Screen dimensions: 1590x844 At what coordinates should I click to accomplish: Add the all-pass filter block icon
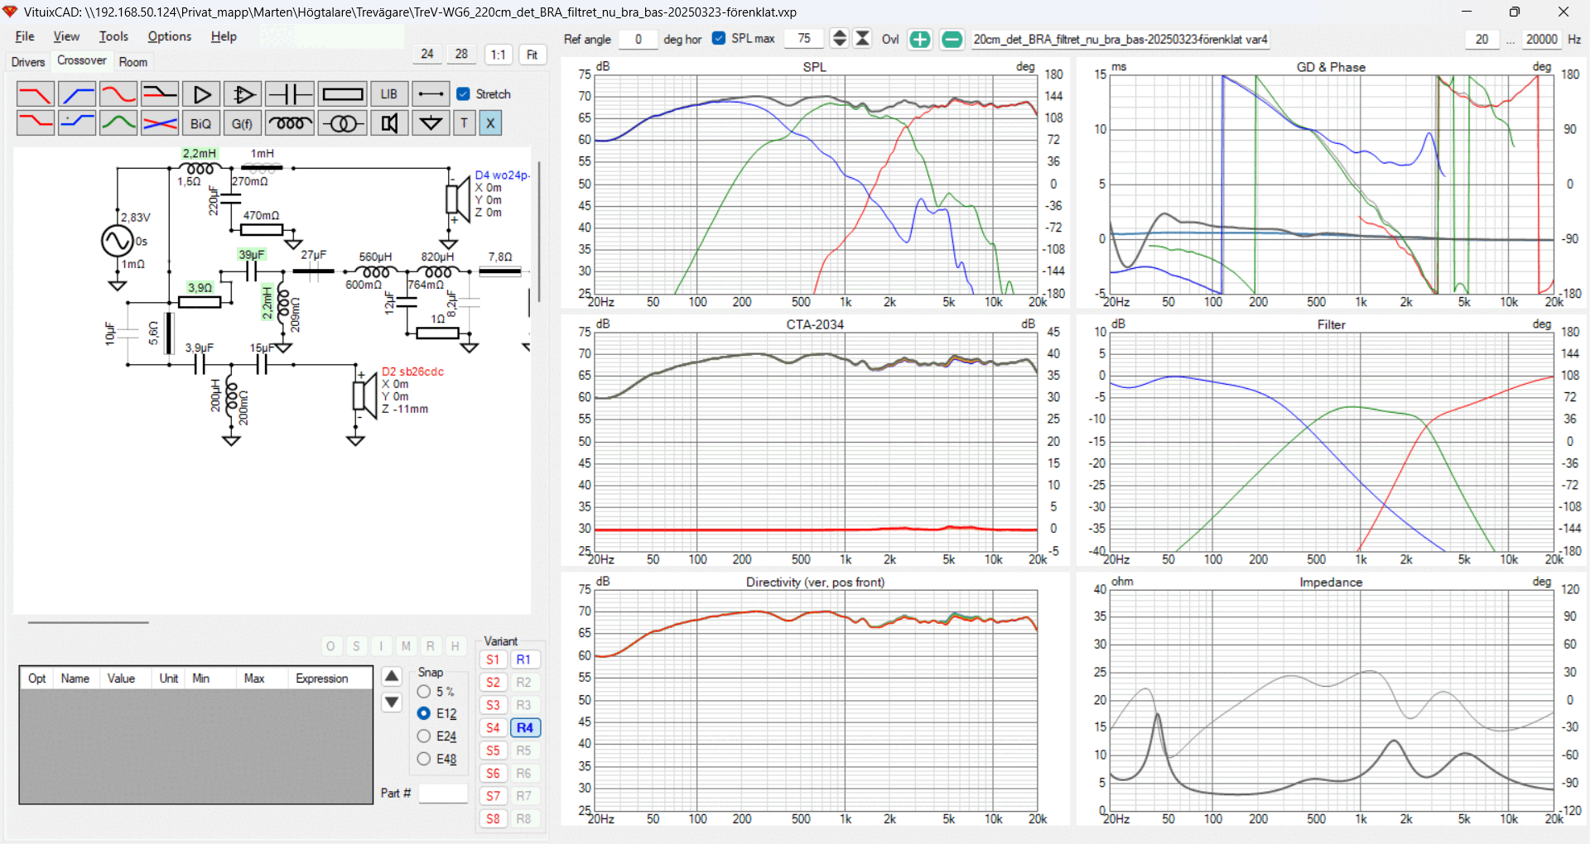click(x=118, y=94)
